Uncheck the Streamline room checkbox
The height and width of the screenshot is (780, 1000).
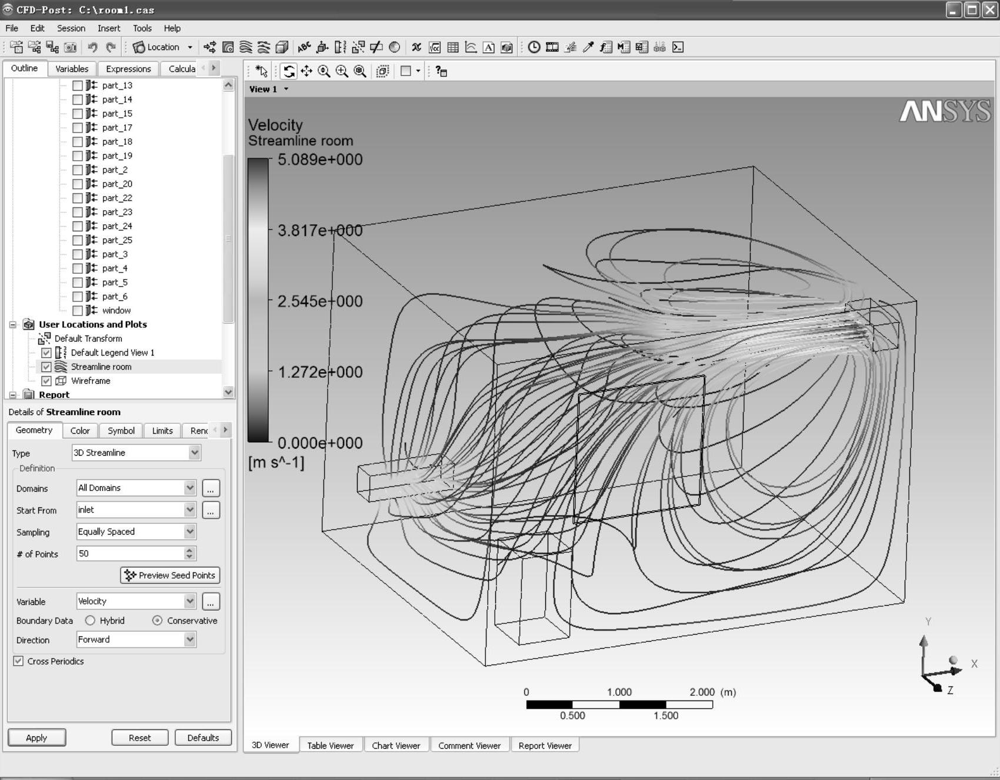[x=46, y=367]
